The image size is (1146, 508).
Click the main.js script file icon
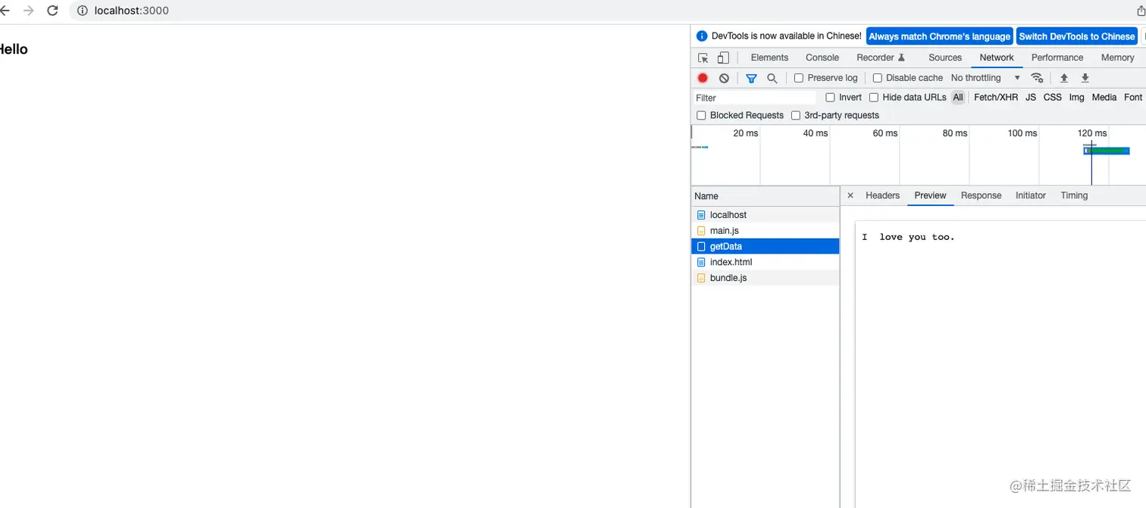point(701,231)
